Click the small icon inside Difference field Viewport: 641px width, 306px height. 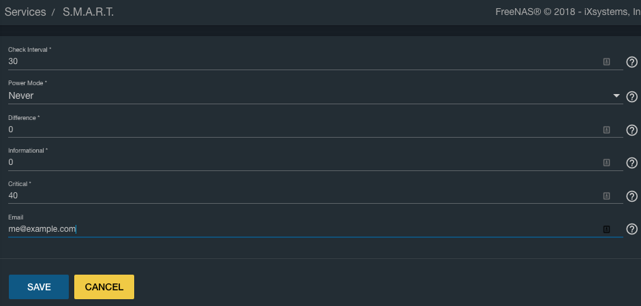606,129
